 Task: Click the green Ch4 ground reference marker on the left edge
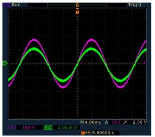[x=5, y=63]
